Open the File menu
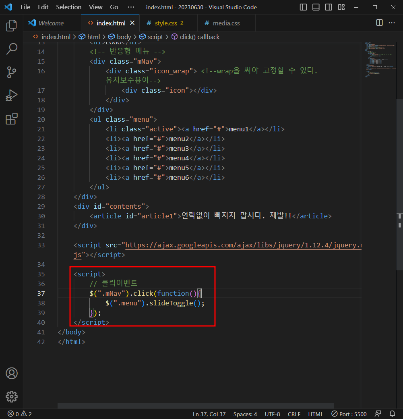 tap(25, 7)
